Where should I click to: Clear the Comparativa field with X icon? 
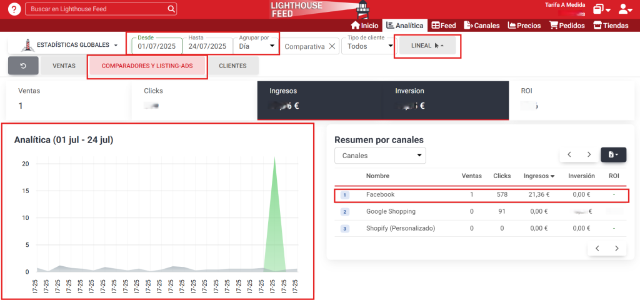click(332, 46)
